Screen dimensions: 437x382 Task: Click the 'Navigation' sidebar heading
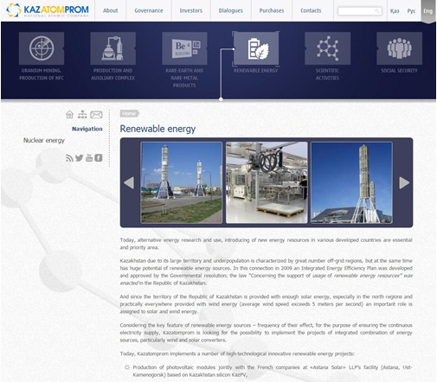click(87, 129)
